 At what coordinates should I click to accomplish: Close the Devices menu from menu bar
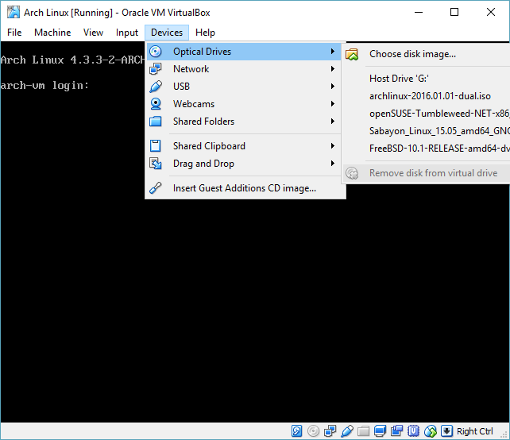(167, 33)
